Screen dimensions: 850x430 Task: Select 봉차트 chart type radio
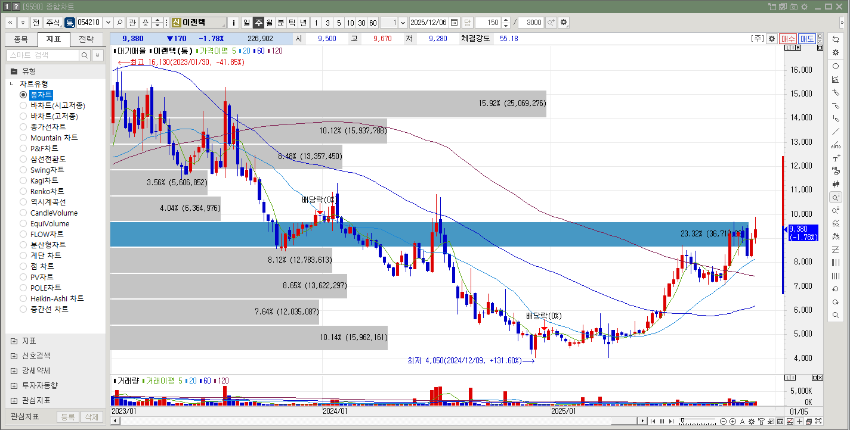pyautogui.click(x=23, y=95)
